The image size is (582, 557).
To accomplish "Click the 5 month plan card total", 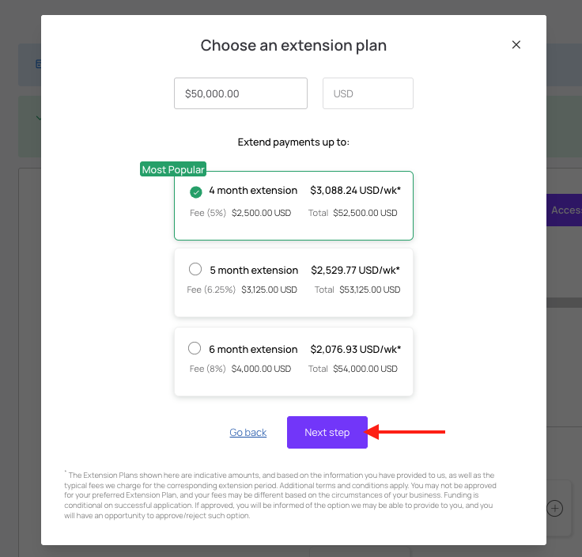I will [357, 290].
